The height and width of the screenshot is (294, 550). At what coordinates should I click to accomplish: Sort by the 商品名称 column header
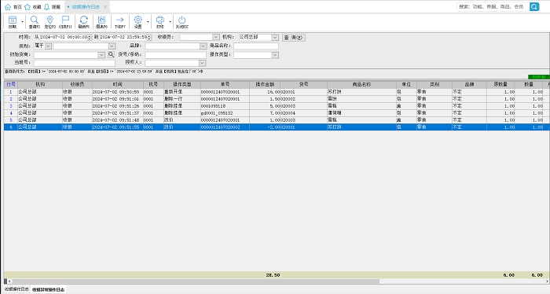click(x=361, y=85)
